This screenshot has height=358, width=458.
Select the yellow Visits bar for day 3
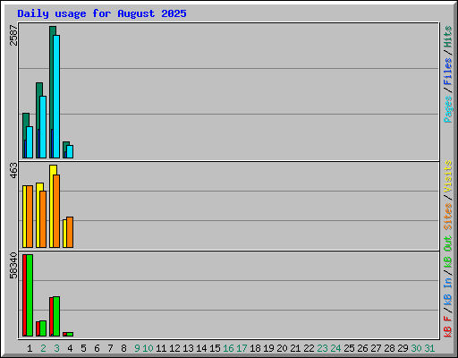coord(52,206)
